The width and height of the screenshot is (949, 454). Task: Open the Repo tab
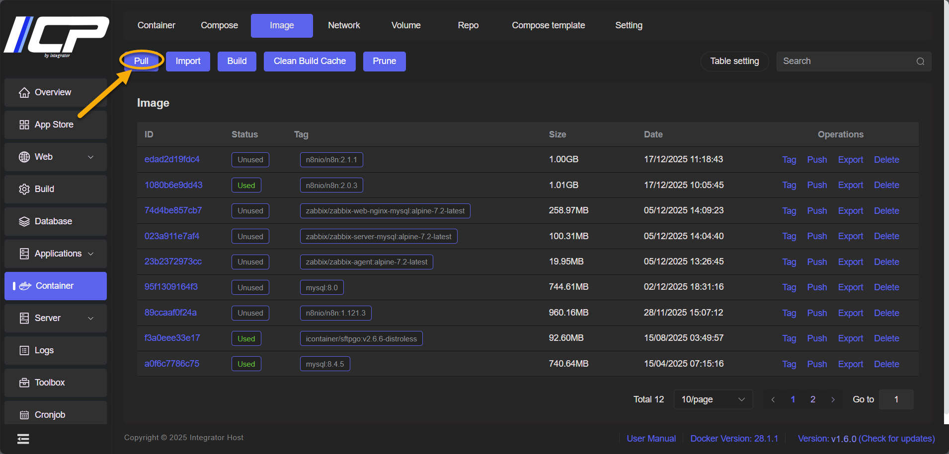(x=468, y=25)
